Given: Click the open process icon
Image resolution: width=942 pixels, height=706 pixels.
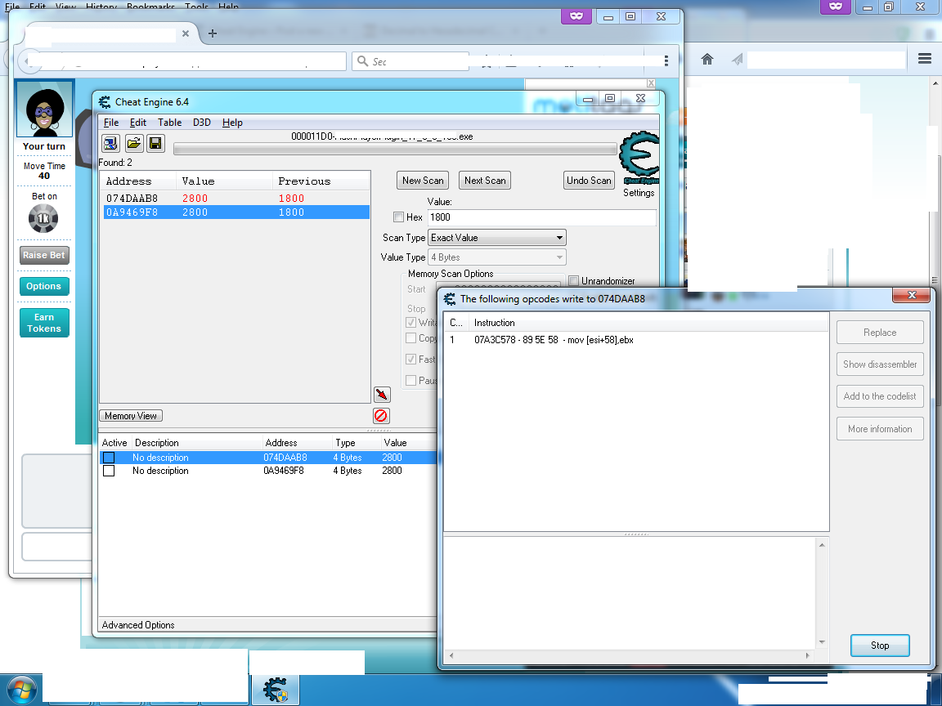Looking at the screenshot, I should click(x=110, y=144).
